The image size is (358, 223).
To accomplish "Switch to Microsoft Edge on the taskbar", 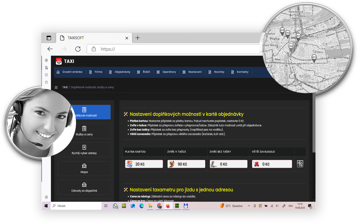I will pyautogui.click(x=141, y=206).
